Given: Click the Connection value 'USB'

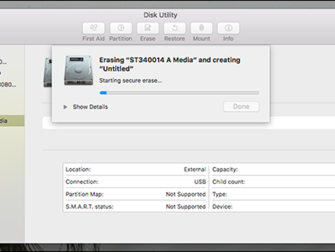Looking at the screenshot, I should (200, 182).
